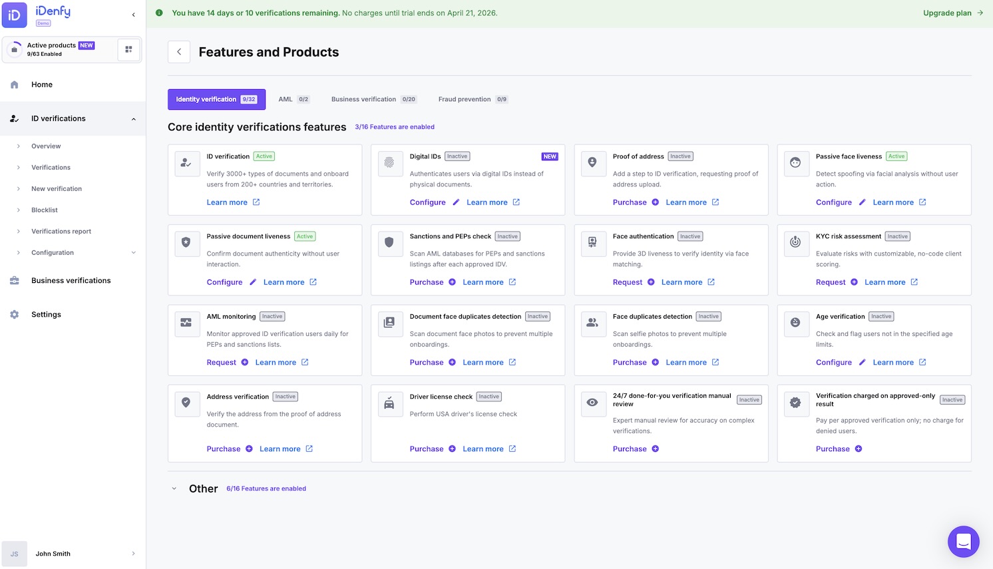Configure Digital IDs feature
The width and height of the screenshot is (993, 569).
(x=435, y=202)
